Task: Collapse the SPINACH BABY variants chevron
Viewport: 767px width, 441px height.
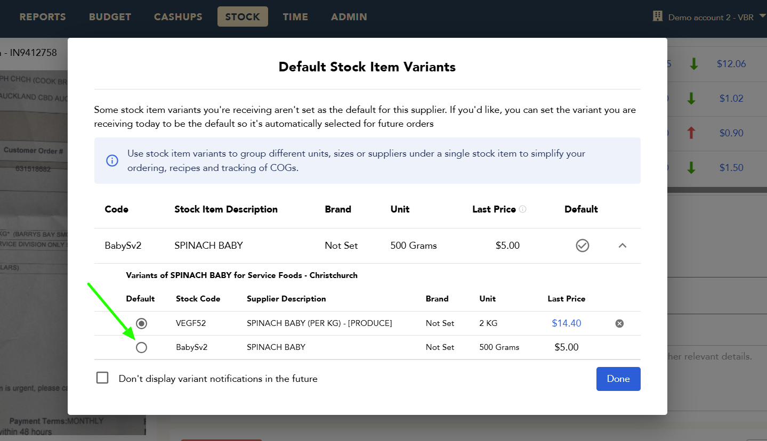Action: [622, 246]
